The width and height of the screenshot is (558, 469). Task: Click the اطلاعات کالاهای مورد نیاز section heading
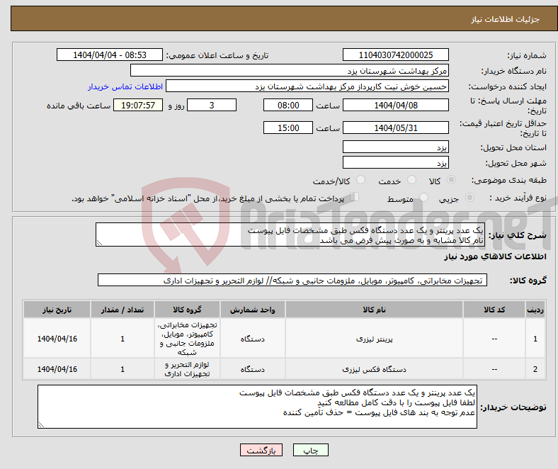pyautogui.click(x=495, y=256)
